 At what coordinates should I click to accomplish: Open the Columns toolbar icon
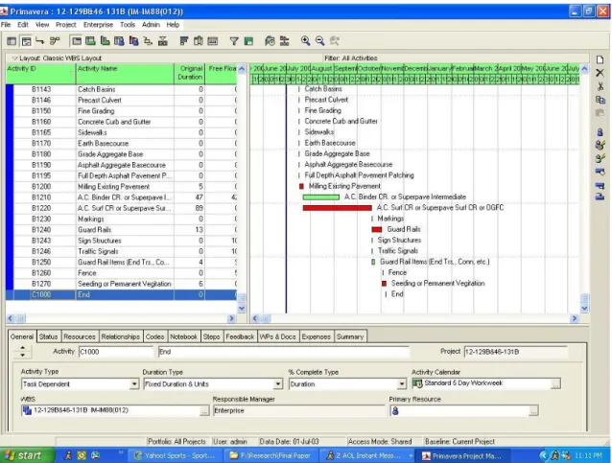tap(199, 41)
